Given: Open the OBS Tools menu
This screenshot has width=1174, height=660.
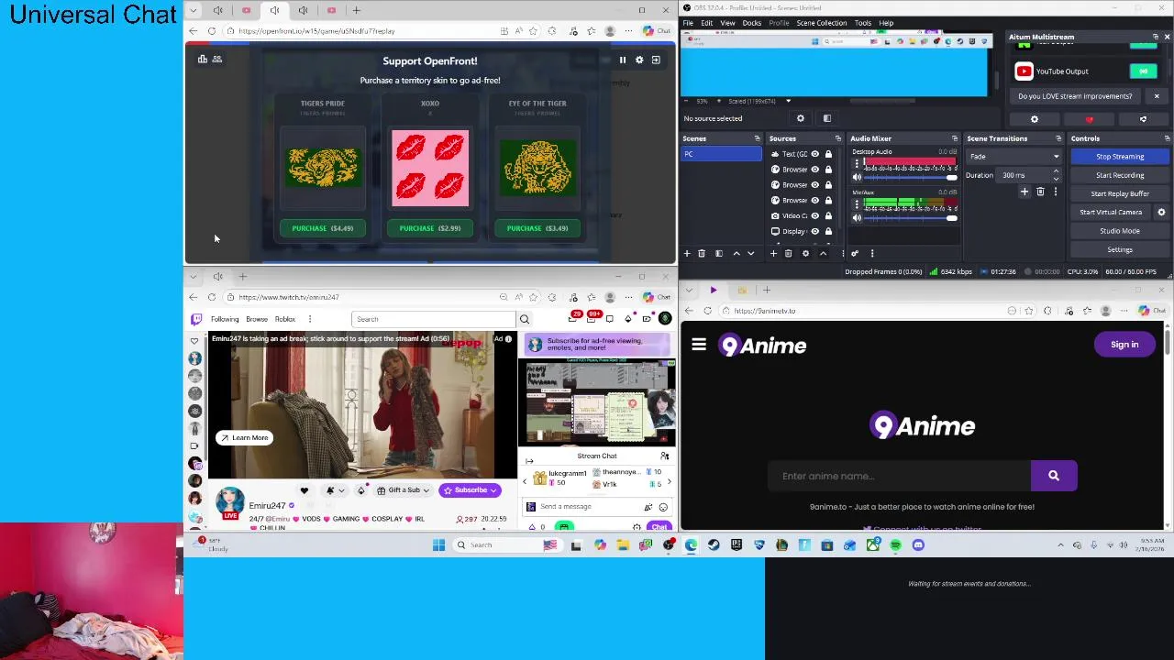Looking at the screenshot, I should click(x=863, y=23).
